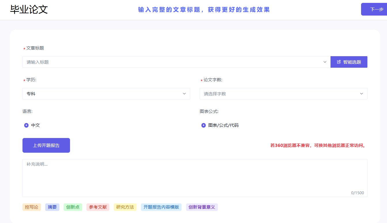Select the 控写论 tag

pyautogui.click(x=32, y=207)
